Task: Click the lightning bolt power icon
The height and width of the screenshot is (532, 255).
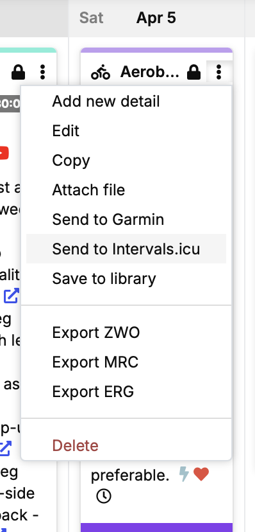Action: (x=184, y=474)
